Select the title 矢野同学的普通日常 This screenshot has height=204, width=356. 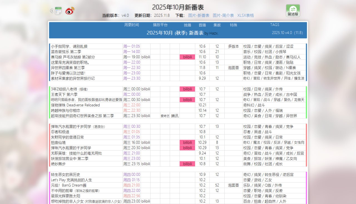(x=67, y=137)
